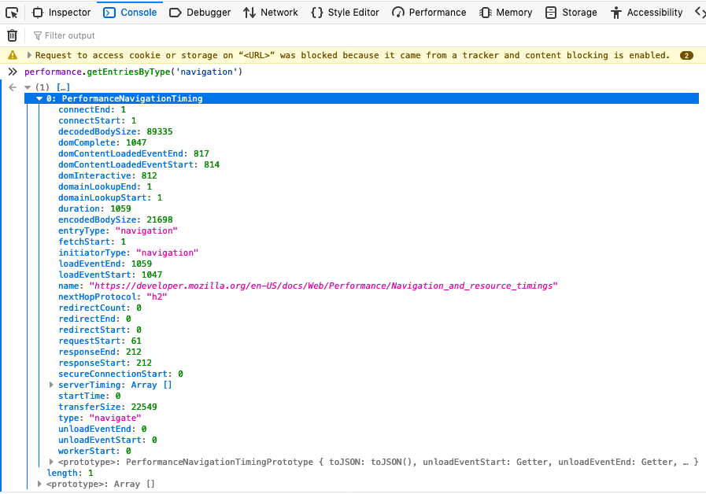
Task: Click the return-value arrow beside the array result
Action: (11, 87)
